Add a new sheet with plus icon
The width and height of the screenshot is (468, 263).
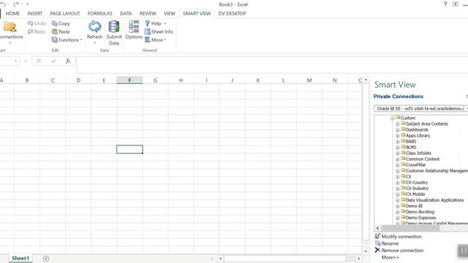(45, 259)
